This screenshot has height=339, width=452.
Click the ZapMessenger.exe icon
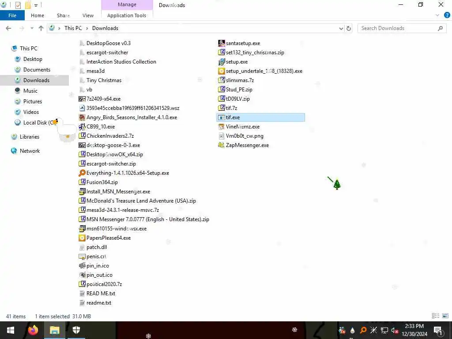(222, 145)
